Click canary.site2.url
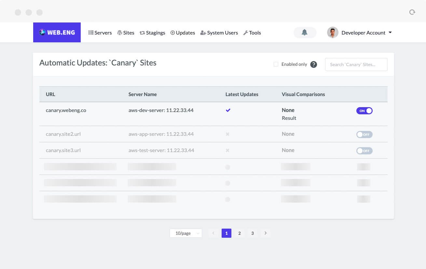The height and width of the screenshot is (269, 426). pyautogui.click(x=63, y=134)
